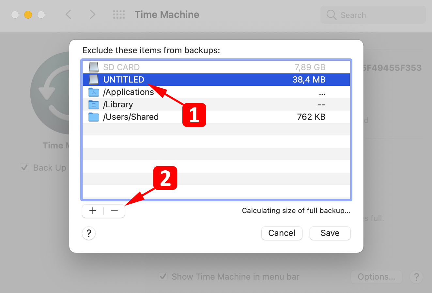Click the /Library folder icon
This screenshot has height=293, width=432.
[94, 105]
